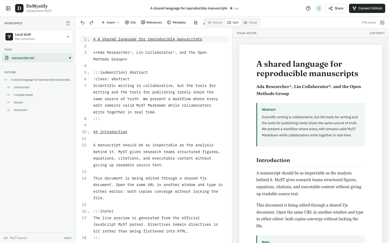
Task: Open the user avatar I
Action: (x=319, y=8)
